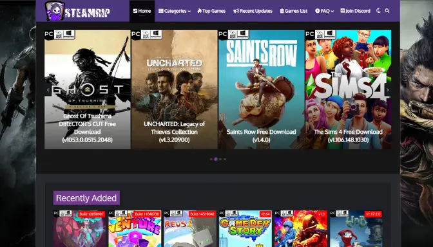Click the Build 11648738 version tag

[x=147, y=214]
